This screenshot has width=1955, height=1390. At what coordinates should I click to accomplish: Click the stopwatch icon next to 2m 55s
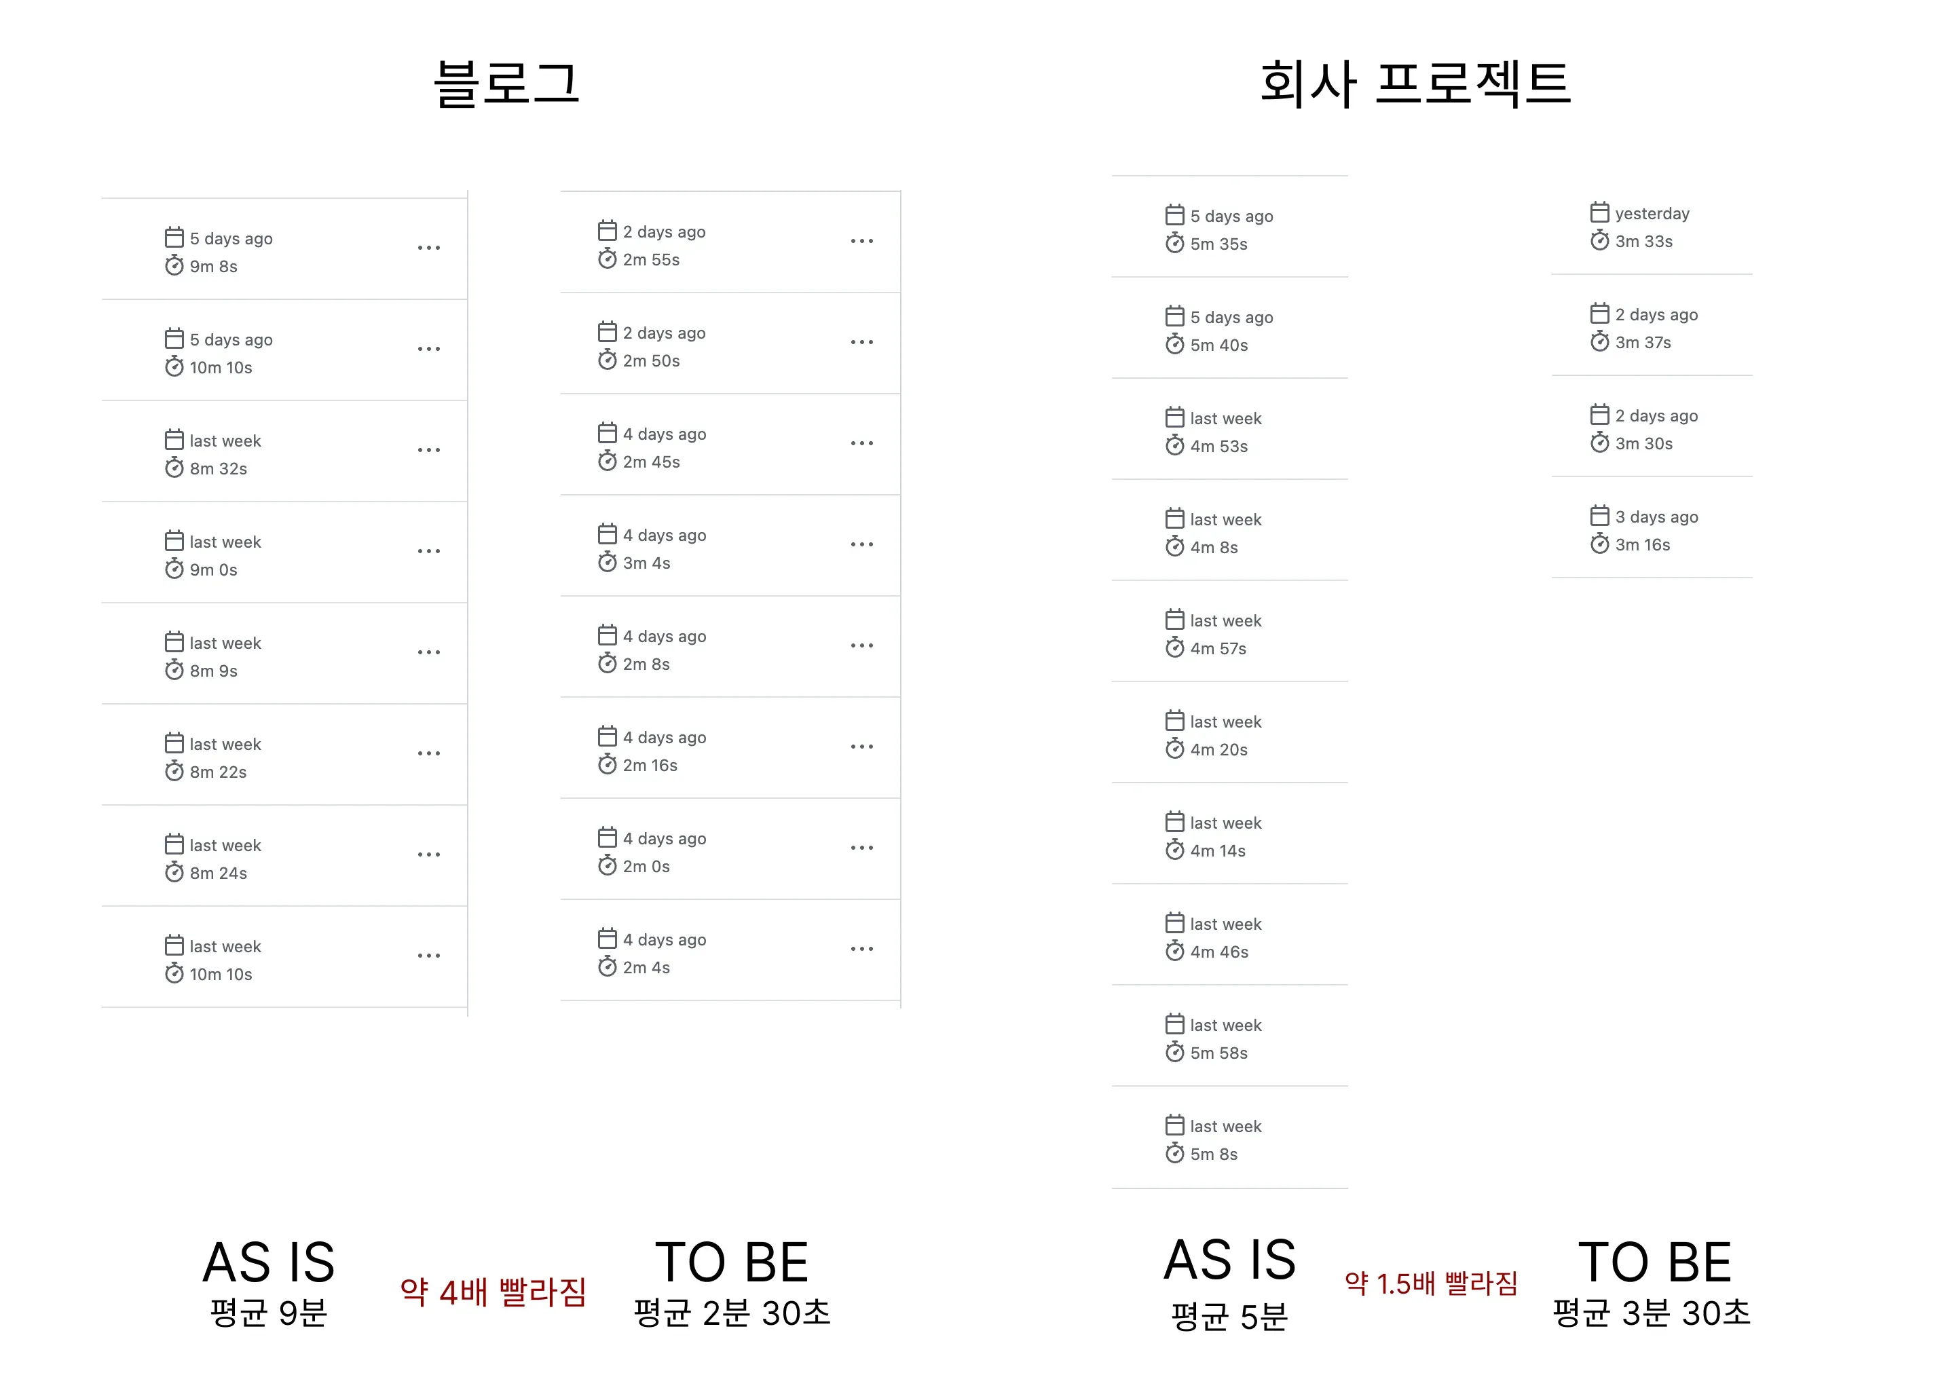tap(608, 259)
